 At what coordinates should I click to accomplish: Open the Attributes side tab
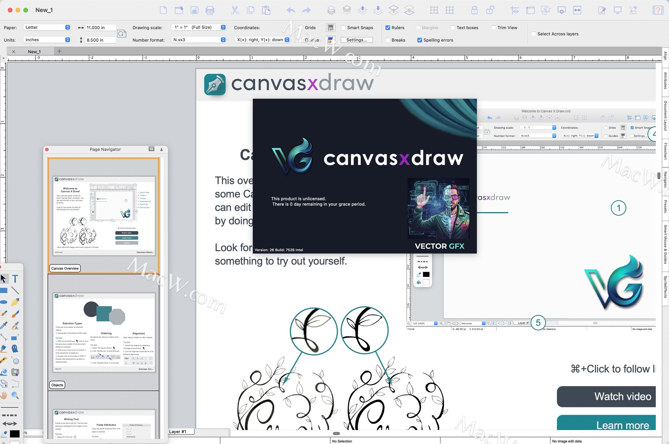coord(665,80)
